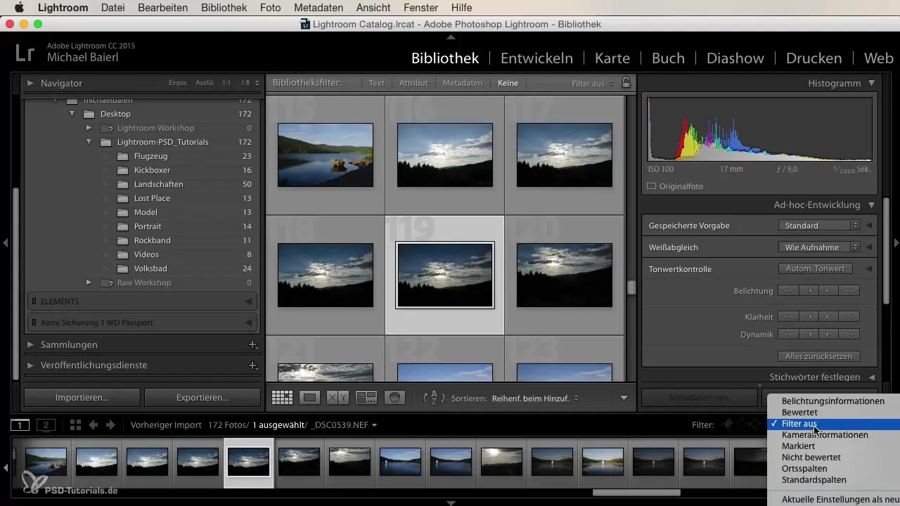Image resolution: width=900 pixels, height=506 pixels.
Task: Toggle the ELEMENTS volume bar
Action: [x=142, y=301]
